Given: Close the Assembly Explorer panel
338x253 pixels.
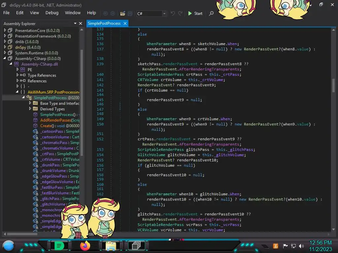Looking at the screenshot, I should point(81,23).
